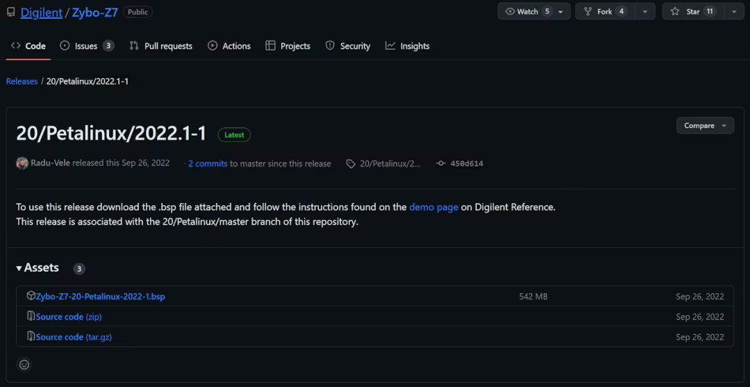Viewport: 750px width, 387px height.
Task: Open the Insights tab
Action: coord(408,46)
